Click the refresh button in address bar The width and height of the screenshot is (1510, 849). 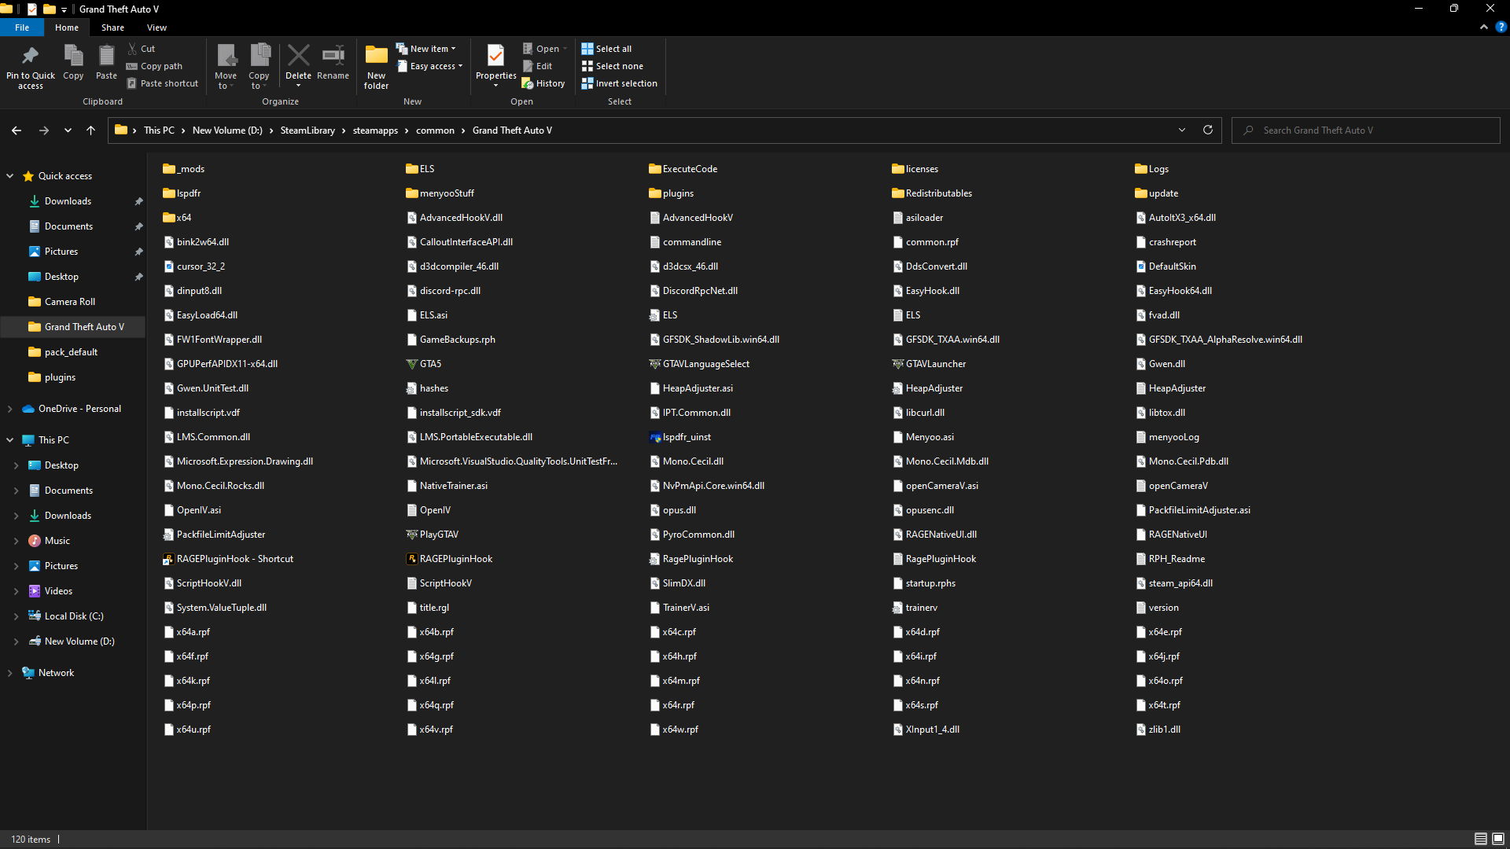(x=1208, y=130)
